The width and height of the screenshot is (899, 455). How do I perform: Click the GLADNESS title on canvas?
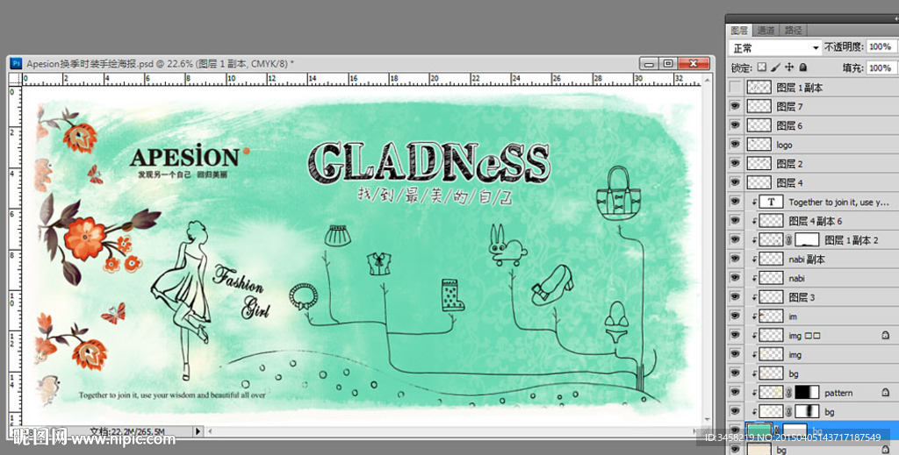click(x=429, y=162)
